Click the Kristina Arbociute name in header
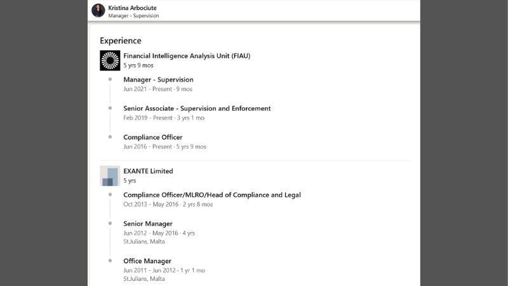The image size is (508, 286). pos(133,7)
